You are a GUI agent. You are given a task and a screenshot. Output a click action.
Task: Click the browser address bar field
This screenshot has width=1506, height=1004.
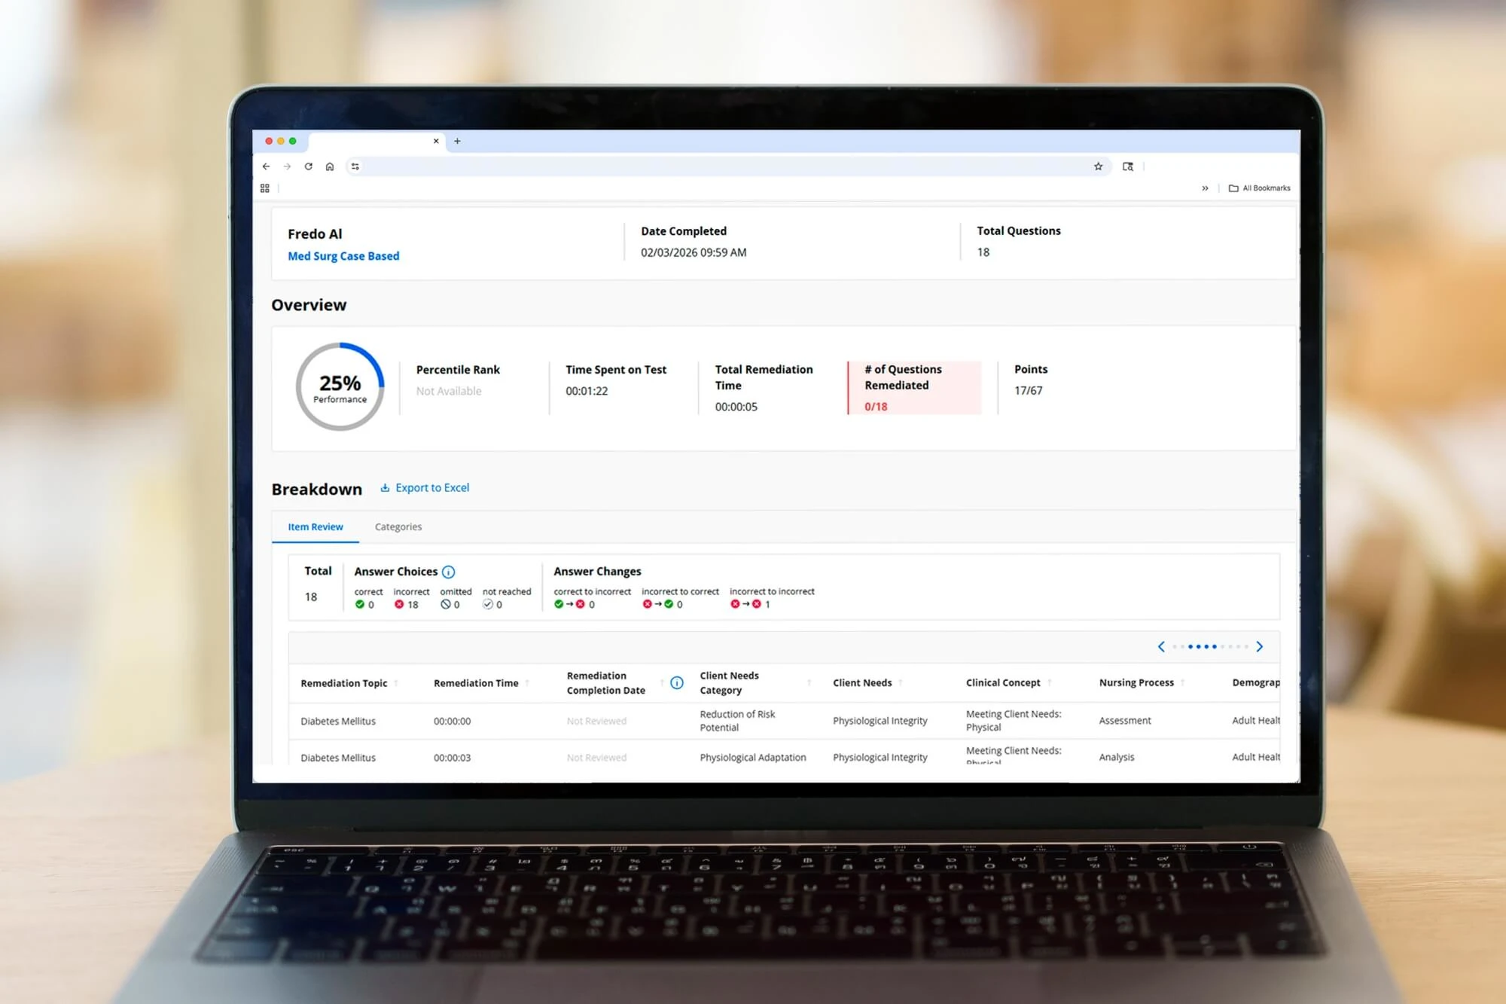pyautogui.click(x=723, y=166)
